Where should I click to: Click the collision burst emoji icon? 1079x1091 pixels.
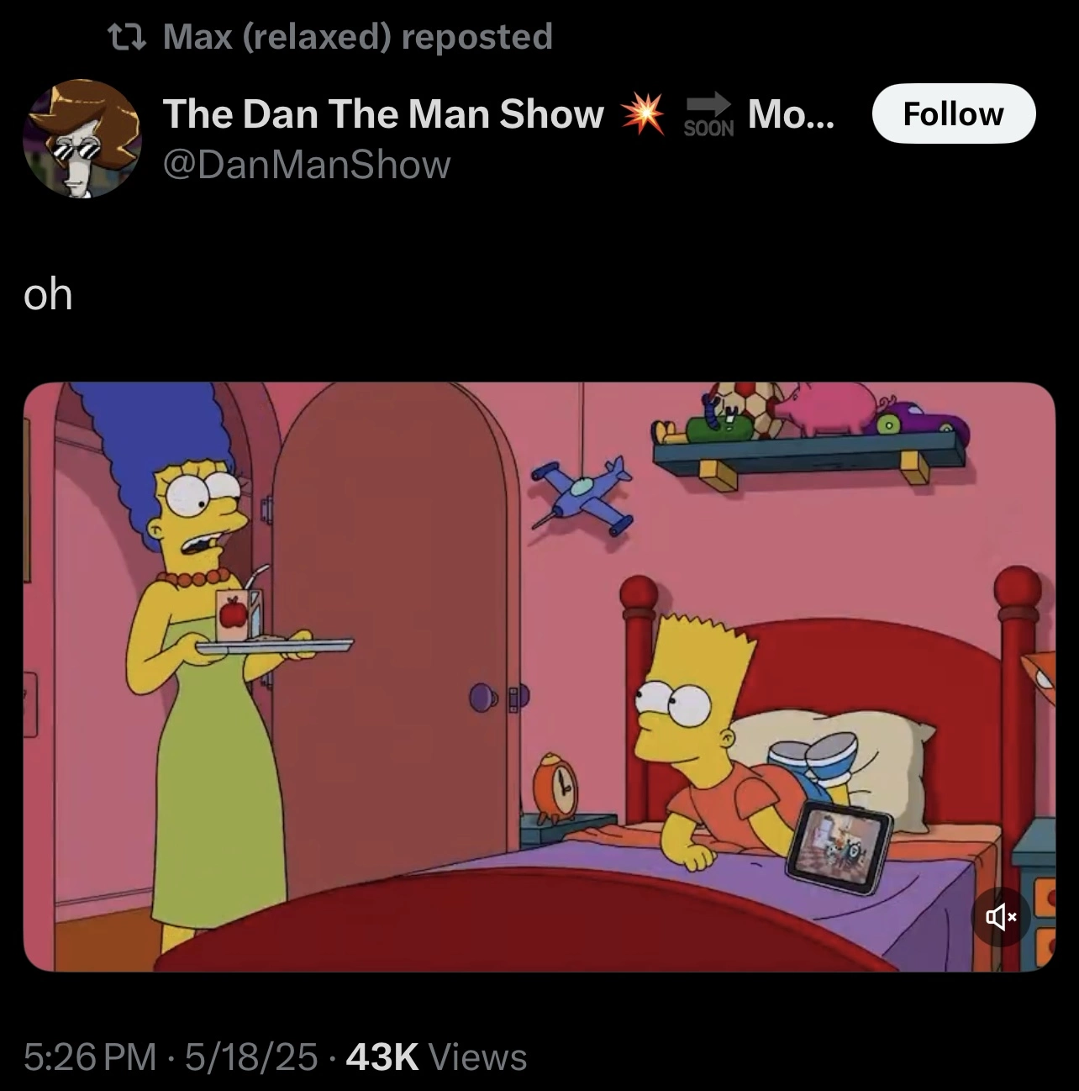pyautogui.click(x=643, y=114)
